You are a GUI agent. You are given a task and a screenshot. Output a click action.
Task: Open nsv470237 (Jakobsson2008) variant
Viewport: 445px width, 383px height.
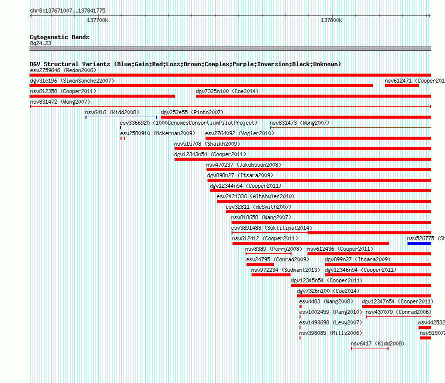pyautogui.click(x=243, y=165)
